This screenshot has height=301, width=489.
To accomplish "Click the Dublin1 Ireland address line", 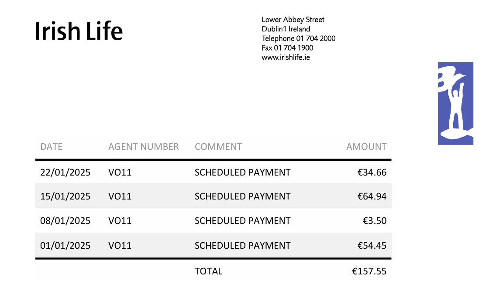I will pyautogui.click(x=286, y=29).
